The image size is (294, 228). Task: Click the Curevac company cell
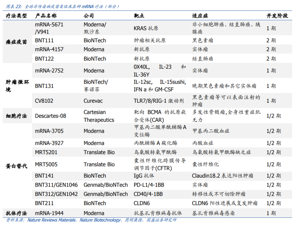(x=93, y=101)
